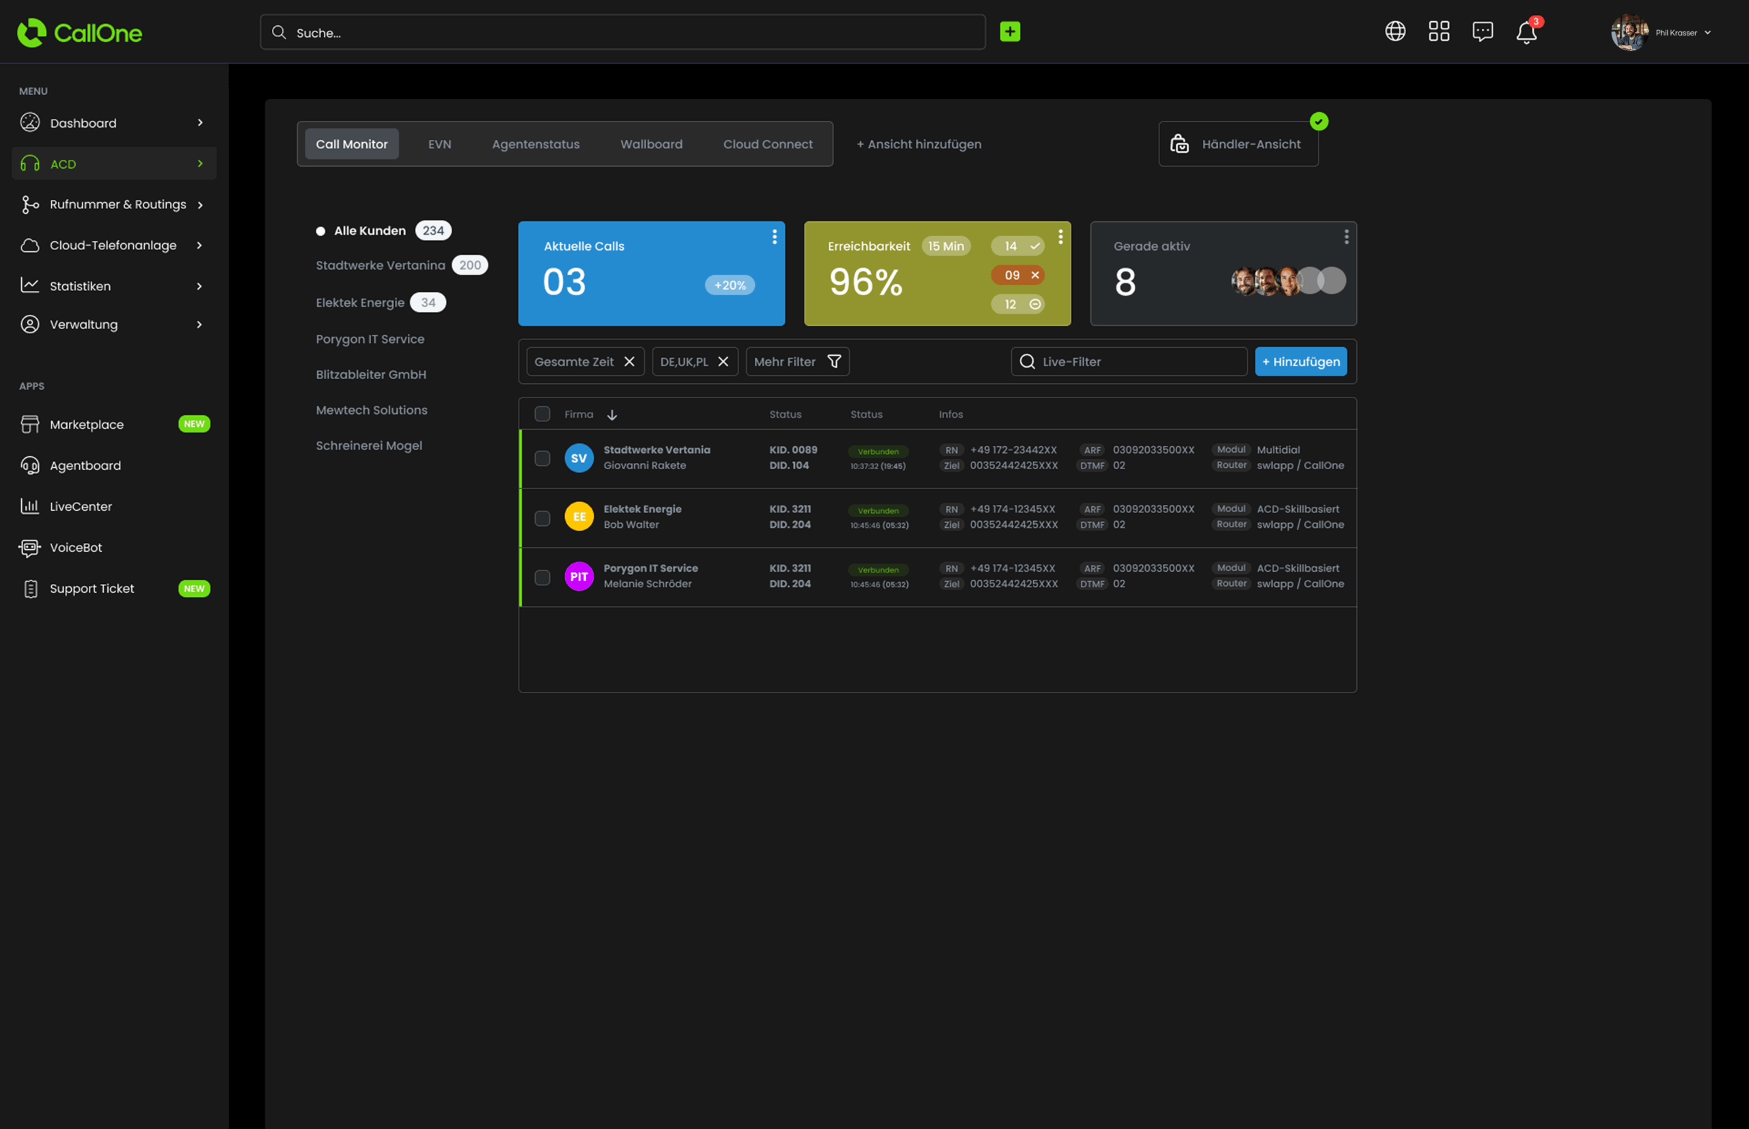Click the CallOne logo
Image resolution: width=1749 pixels, height=1129 pixels.
click(79, 32)
